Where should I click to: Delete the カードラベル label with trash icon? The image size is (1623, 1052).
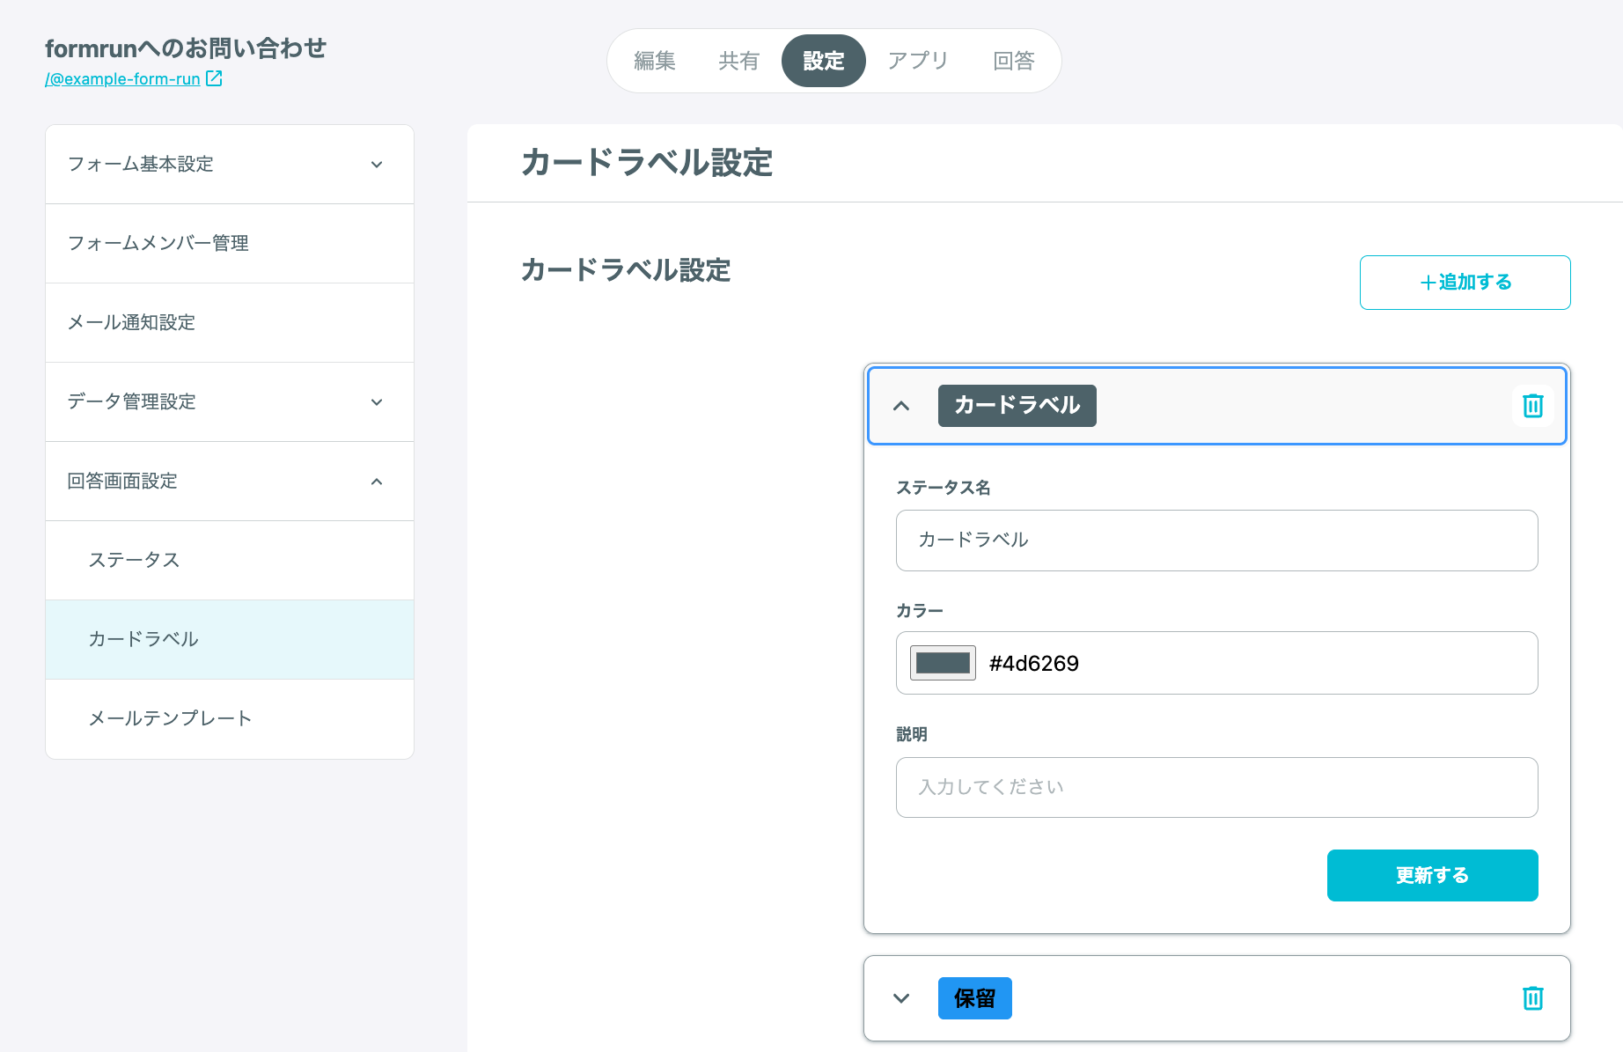pyautogui.click(x=1532, y=406)
